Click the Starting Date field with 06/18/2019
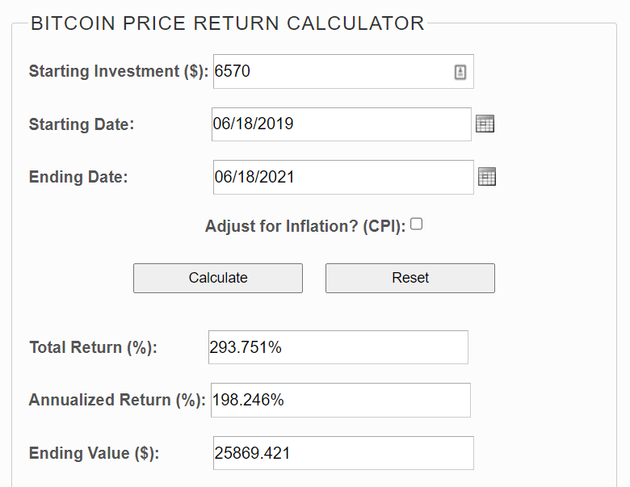 pyautogui.click(x=342, y=124)
